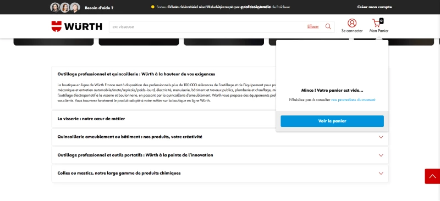This screenshot has height=201, width=440.
Task: Click the cart item count badge
Action: (381, 21)
